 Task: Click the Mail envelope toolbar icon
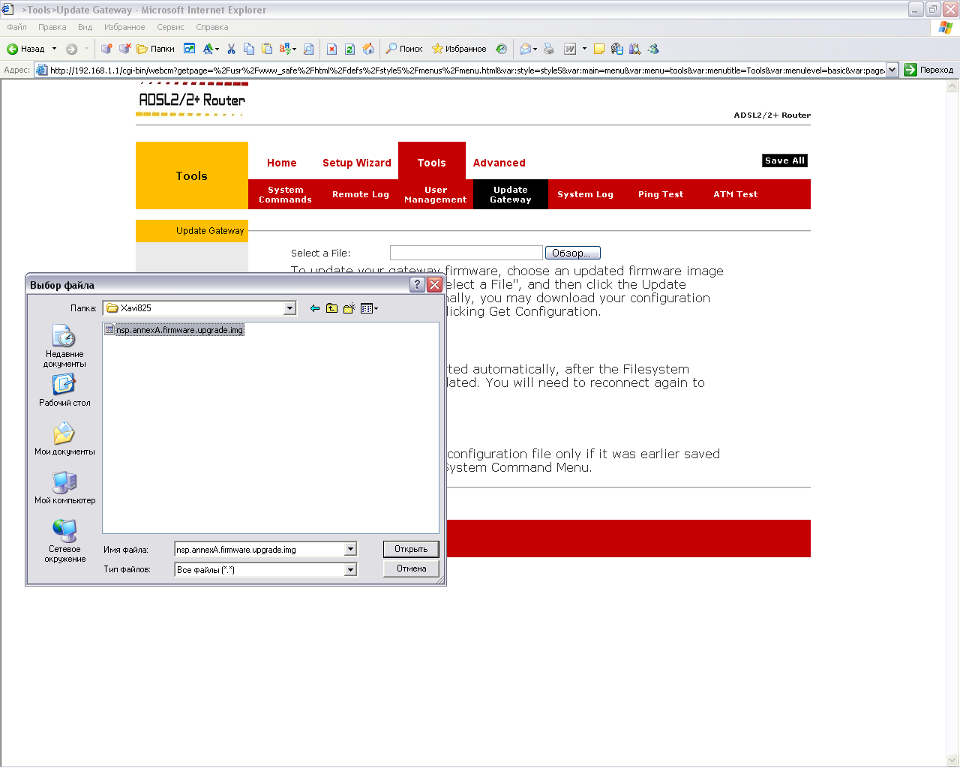526,49
